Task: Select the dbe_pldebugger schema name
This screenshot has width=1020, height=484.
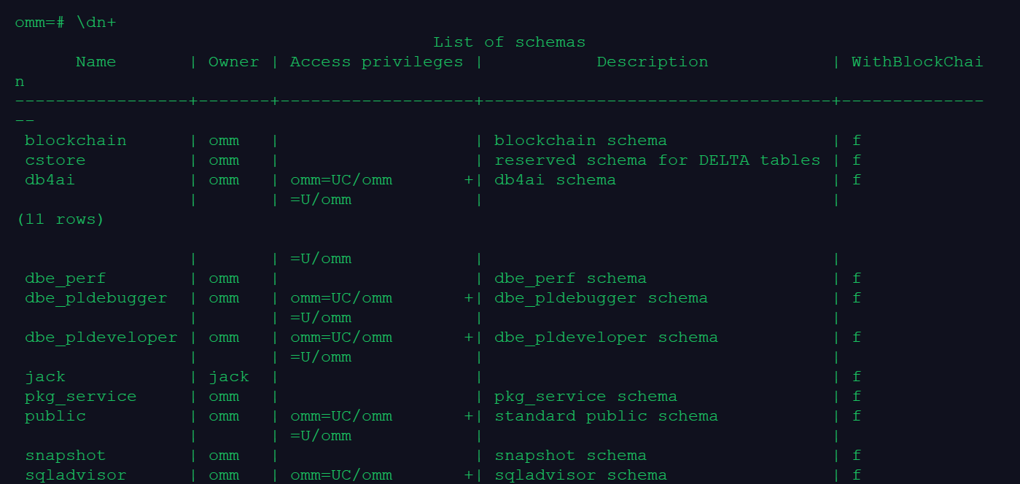Action: (96, 298)
